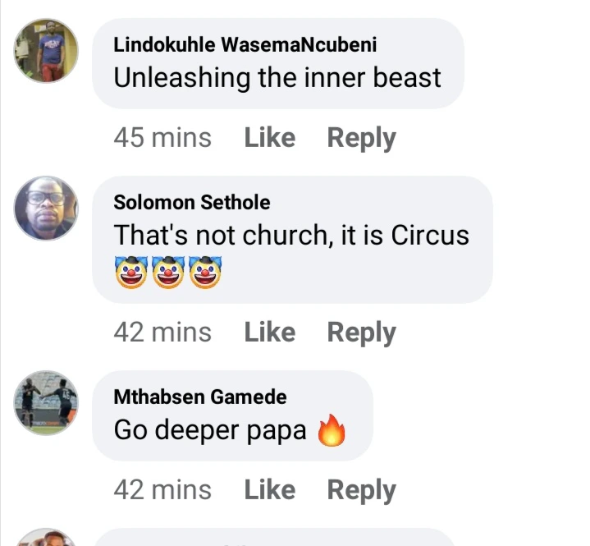Screen dimensions: 590x546
Task: Click the "45 mins" timestamp
Action: (x=162, y=138)
